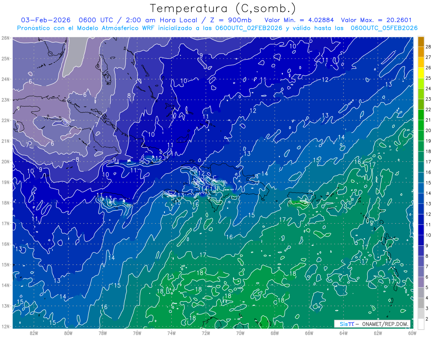Click latitude label "15N"
Viewport: 438px width, 338px height.
point(6,264)
